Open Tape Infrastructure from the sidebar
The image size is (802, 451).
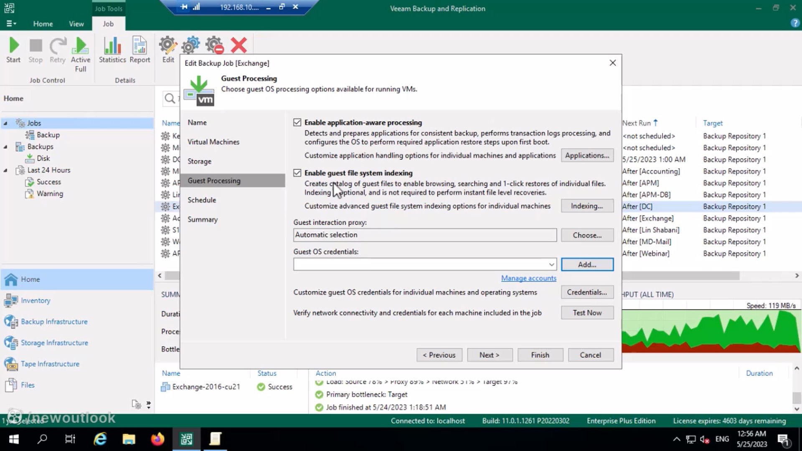[49, 364]
